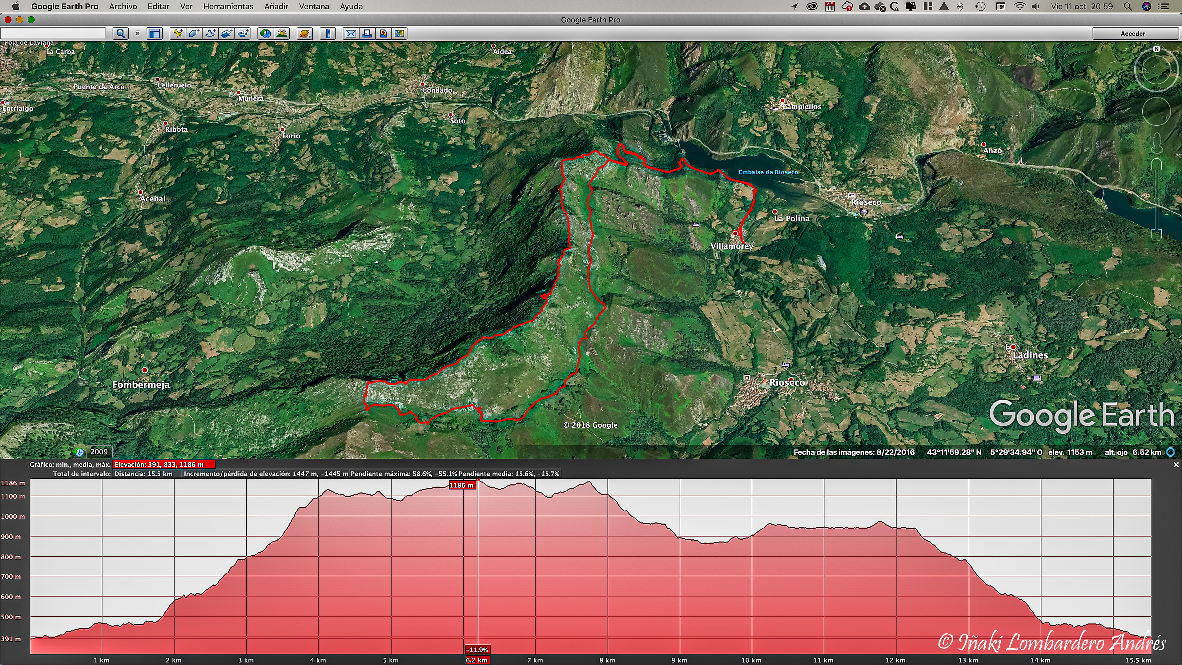Toggle the sidebar panel button

155,34
